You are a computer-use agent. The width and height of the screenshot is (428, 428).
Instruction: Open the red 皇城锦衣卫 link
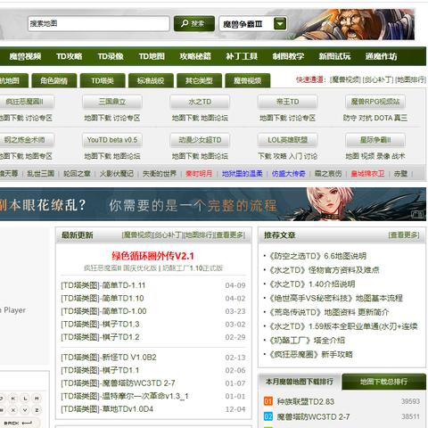(367, 174)
